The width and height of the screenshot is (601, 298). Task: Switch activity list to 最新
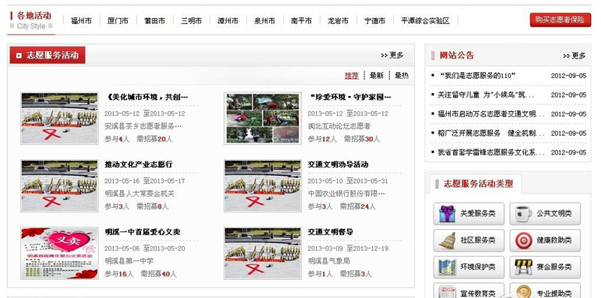(x=376, y=76)
